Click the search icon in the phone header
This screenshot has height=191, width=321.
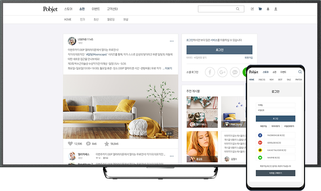[300, 72]
